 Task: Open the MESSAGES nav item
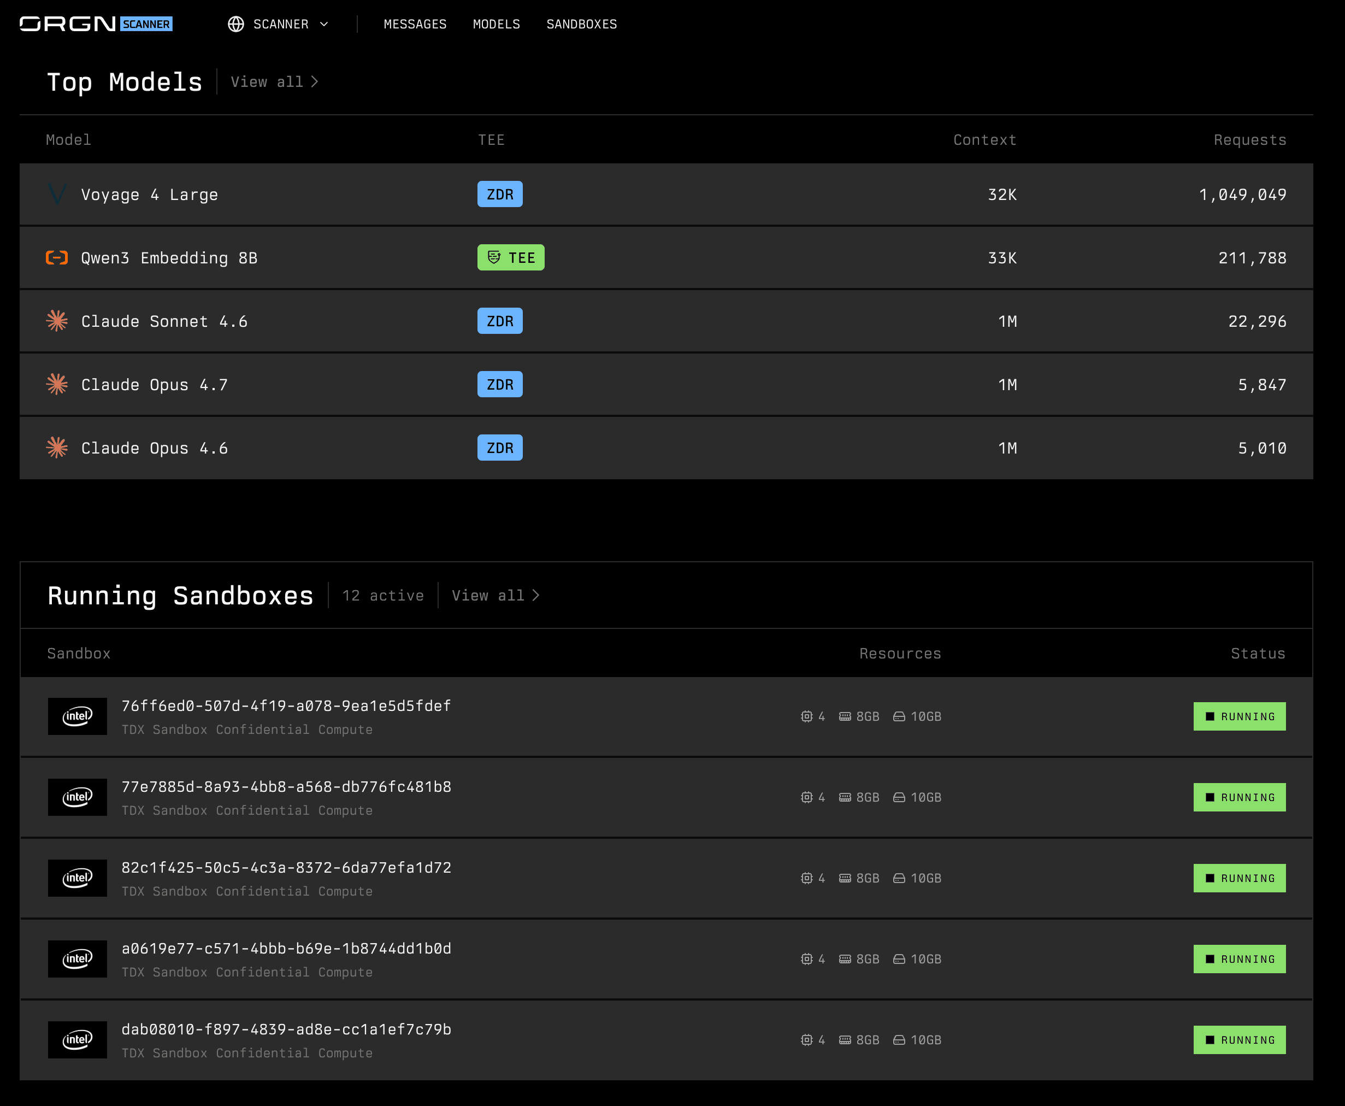415,24
